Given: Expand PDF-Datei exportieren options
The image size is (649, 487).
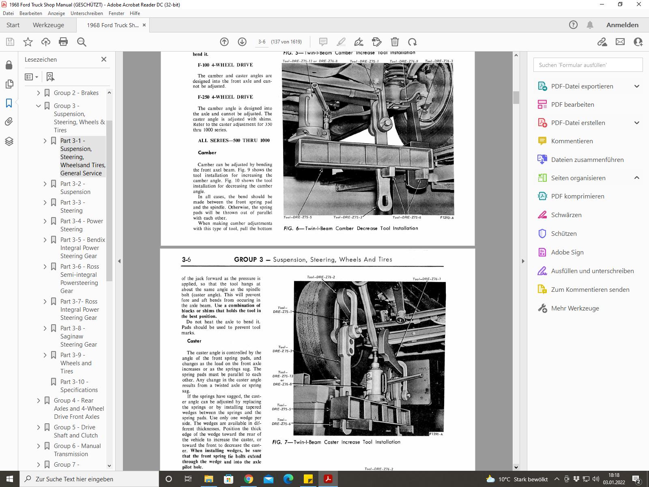Looking at the screenshot, I should click(637, 86).
